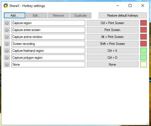Click red status swatch for Screen recording
The height and width of the screenshot is (126, 151).
[144, 44]
